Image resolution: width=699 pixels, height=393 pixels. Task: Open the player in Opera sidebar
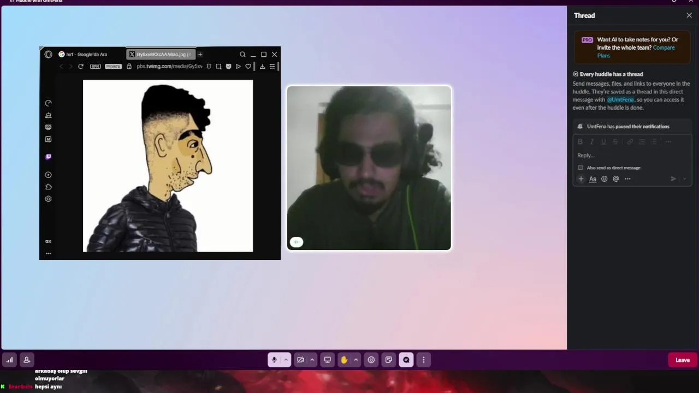48,175
